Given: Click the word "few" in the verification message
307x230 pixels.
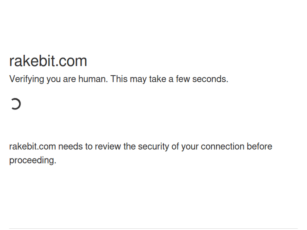Looking at the screenshot, I should coord(183,79).
